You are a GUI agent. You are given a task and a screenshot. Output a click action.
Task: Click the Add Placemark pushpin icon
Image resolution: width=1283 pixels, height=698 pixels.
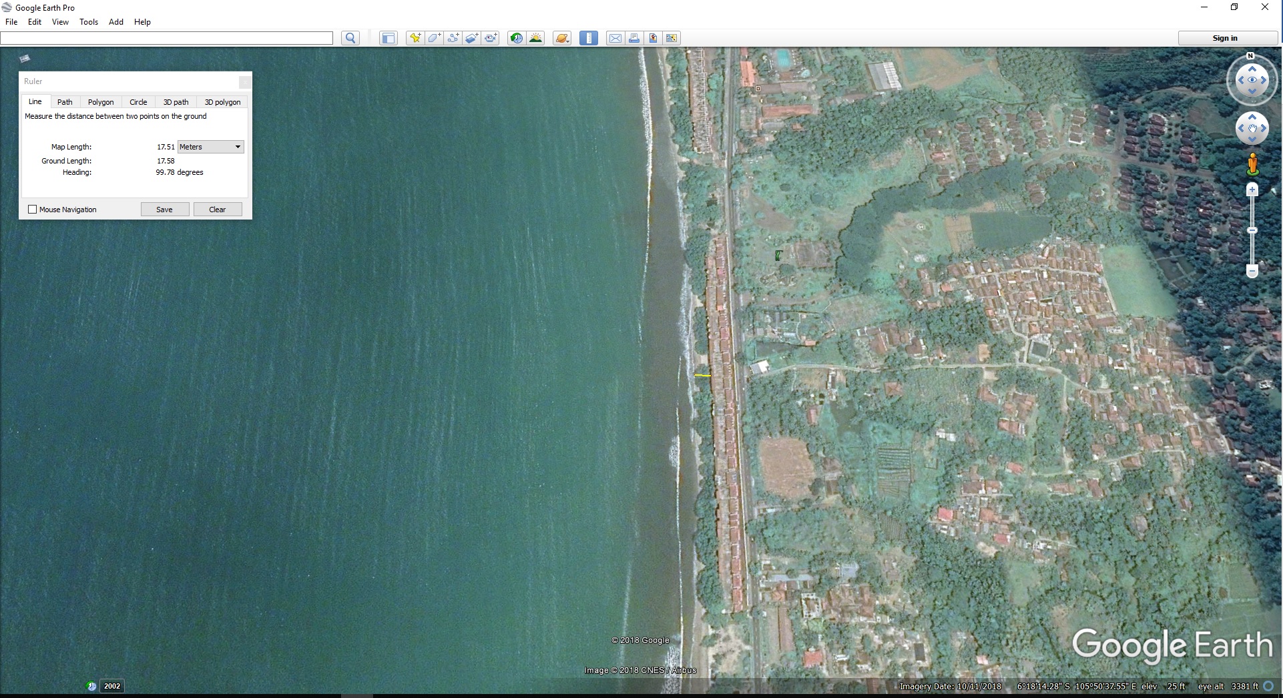[x=415, y=38]
